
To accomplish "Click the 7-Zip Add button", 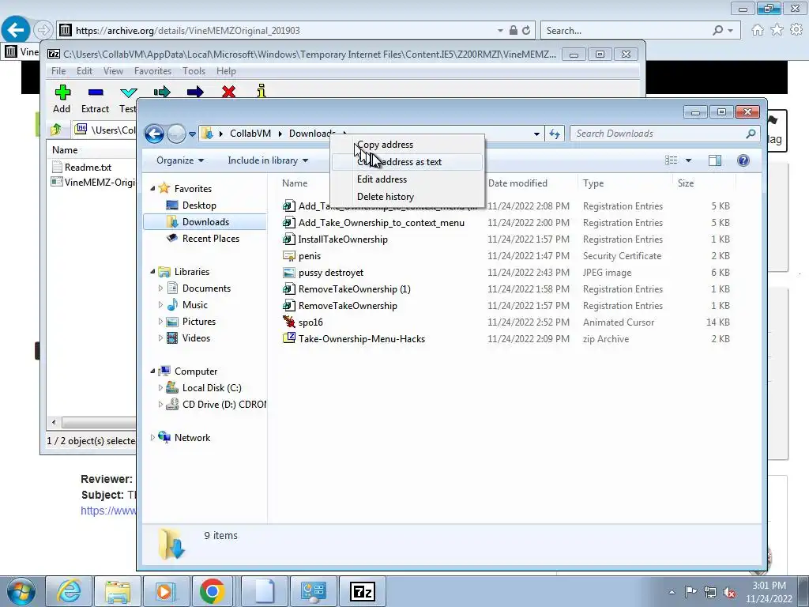I will 62,99.
